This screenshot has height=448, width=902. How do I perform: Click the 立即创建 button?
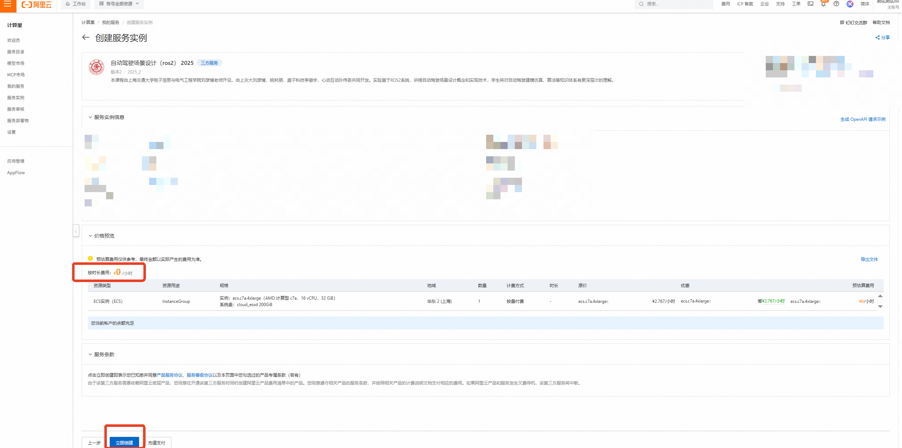point(124,443)
